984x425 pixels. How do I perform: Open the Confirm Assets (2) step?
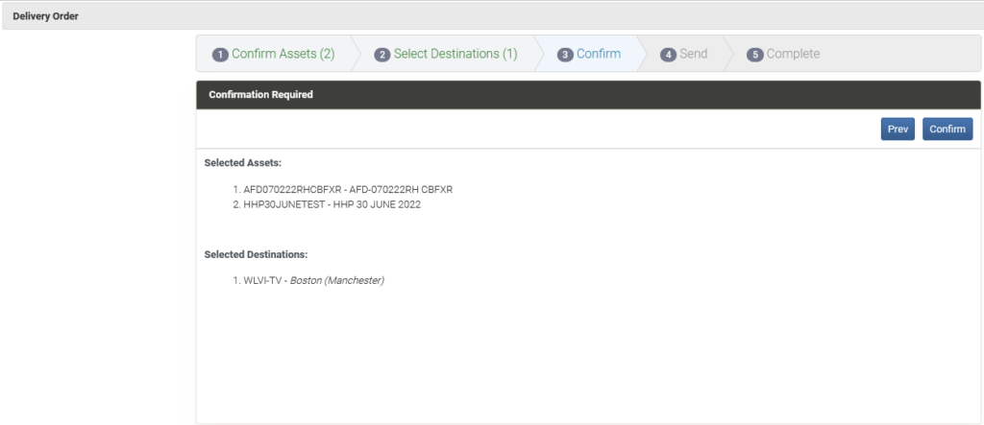click(x=274, y=54)
